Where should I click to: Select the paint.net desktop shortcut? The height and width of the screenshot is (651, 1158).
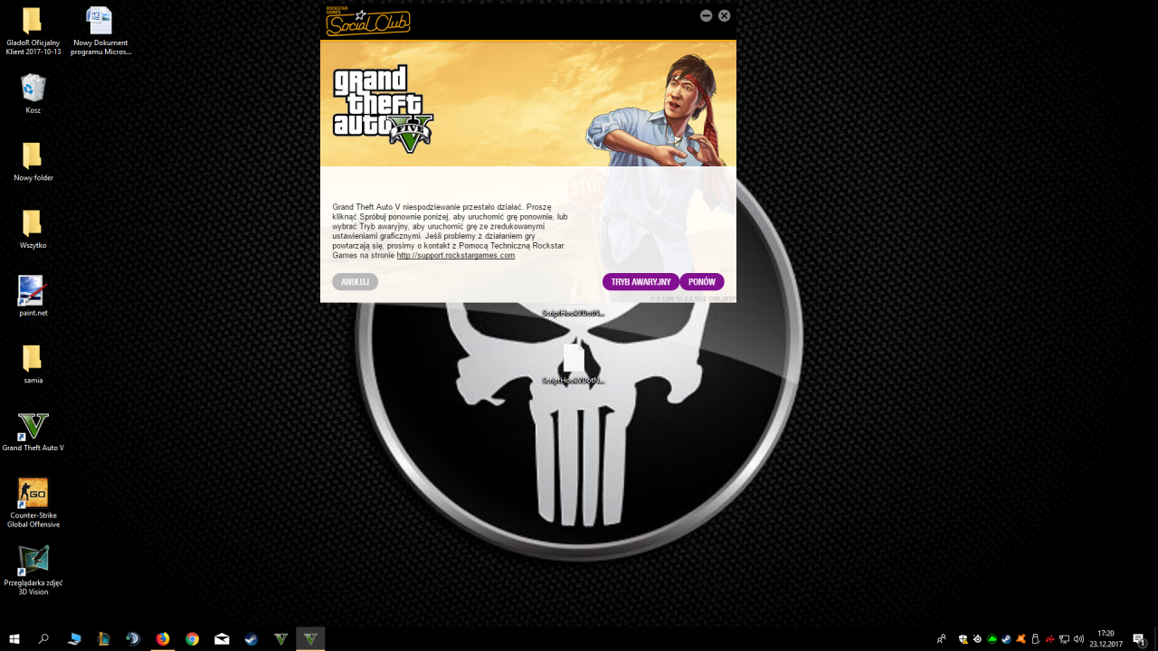[33, 297]
